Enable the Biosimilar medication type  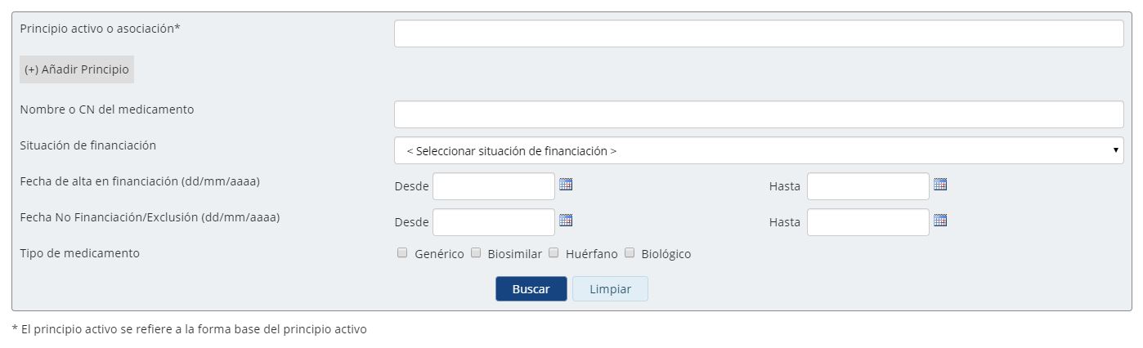pyautogui.click(x=476, y=253)
